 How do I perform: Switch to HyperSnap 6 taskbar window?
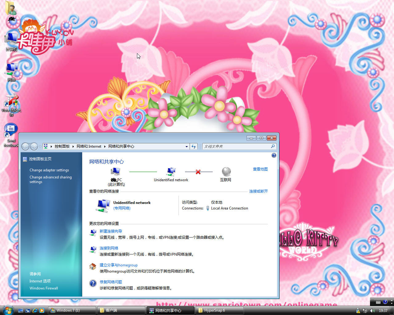pos(219,310)
